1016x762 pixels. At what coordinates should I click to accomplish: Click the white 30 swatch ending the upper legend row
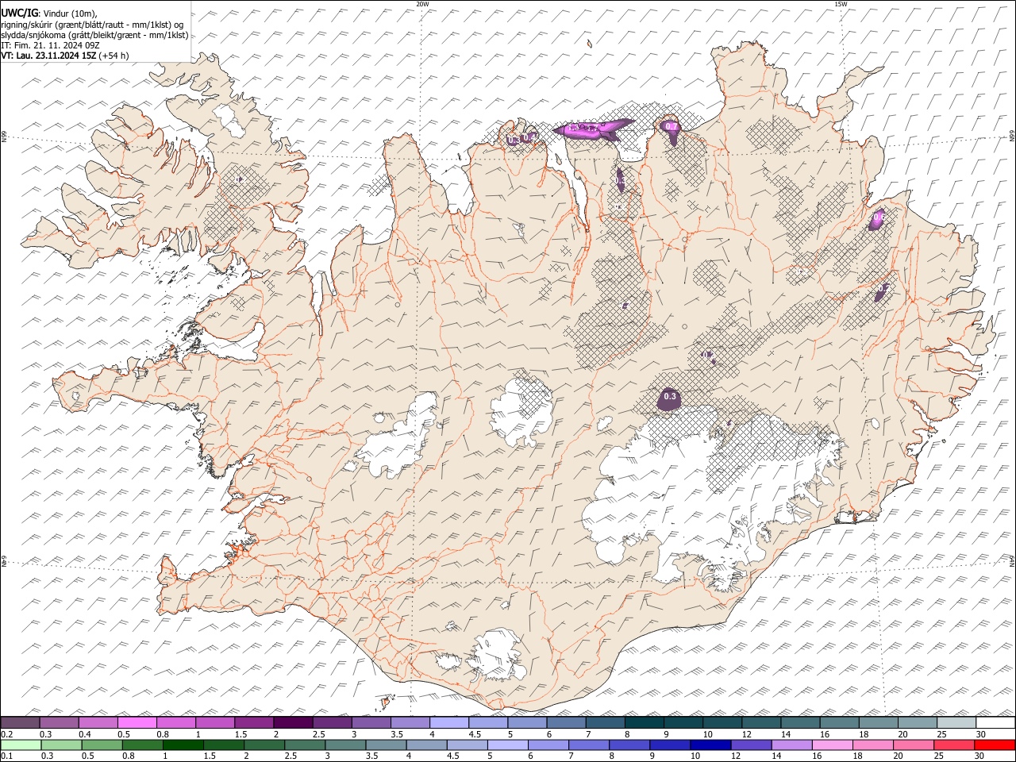[x=995, y=722]
